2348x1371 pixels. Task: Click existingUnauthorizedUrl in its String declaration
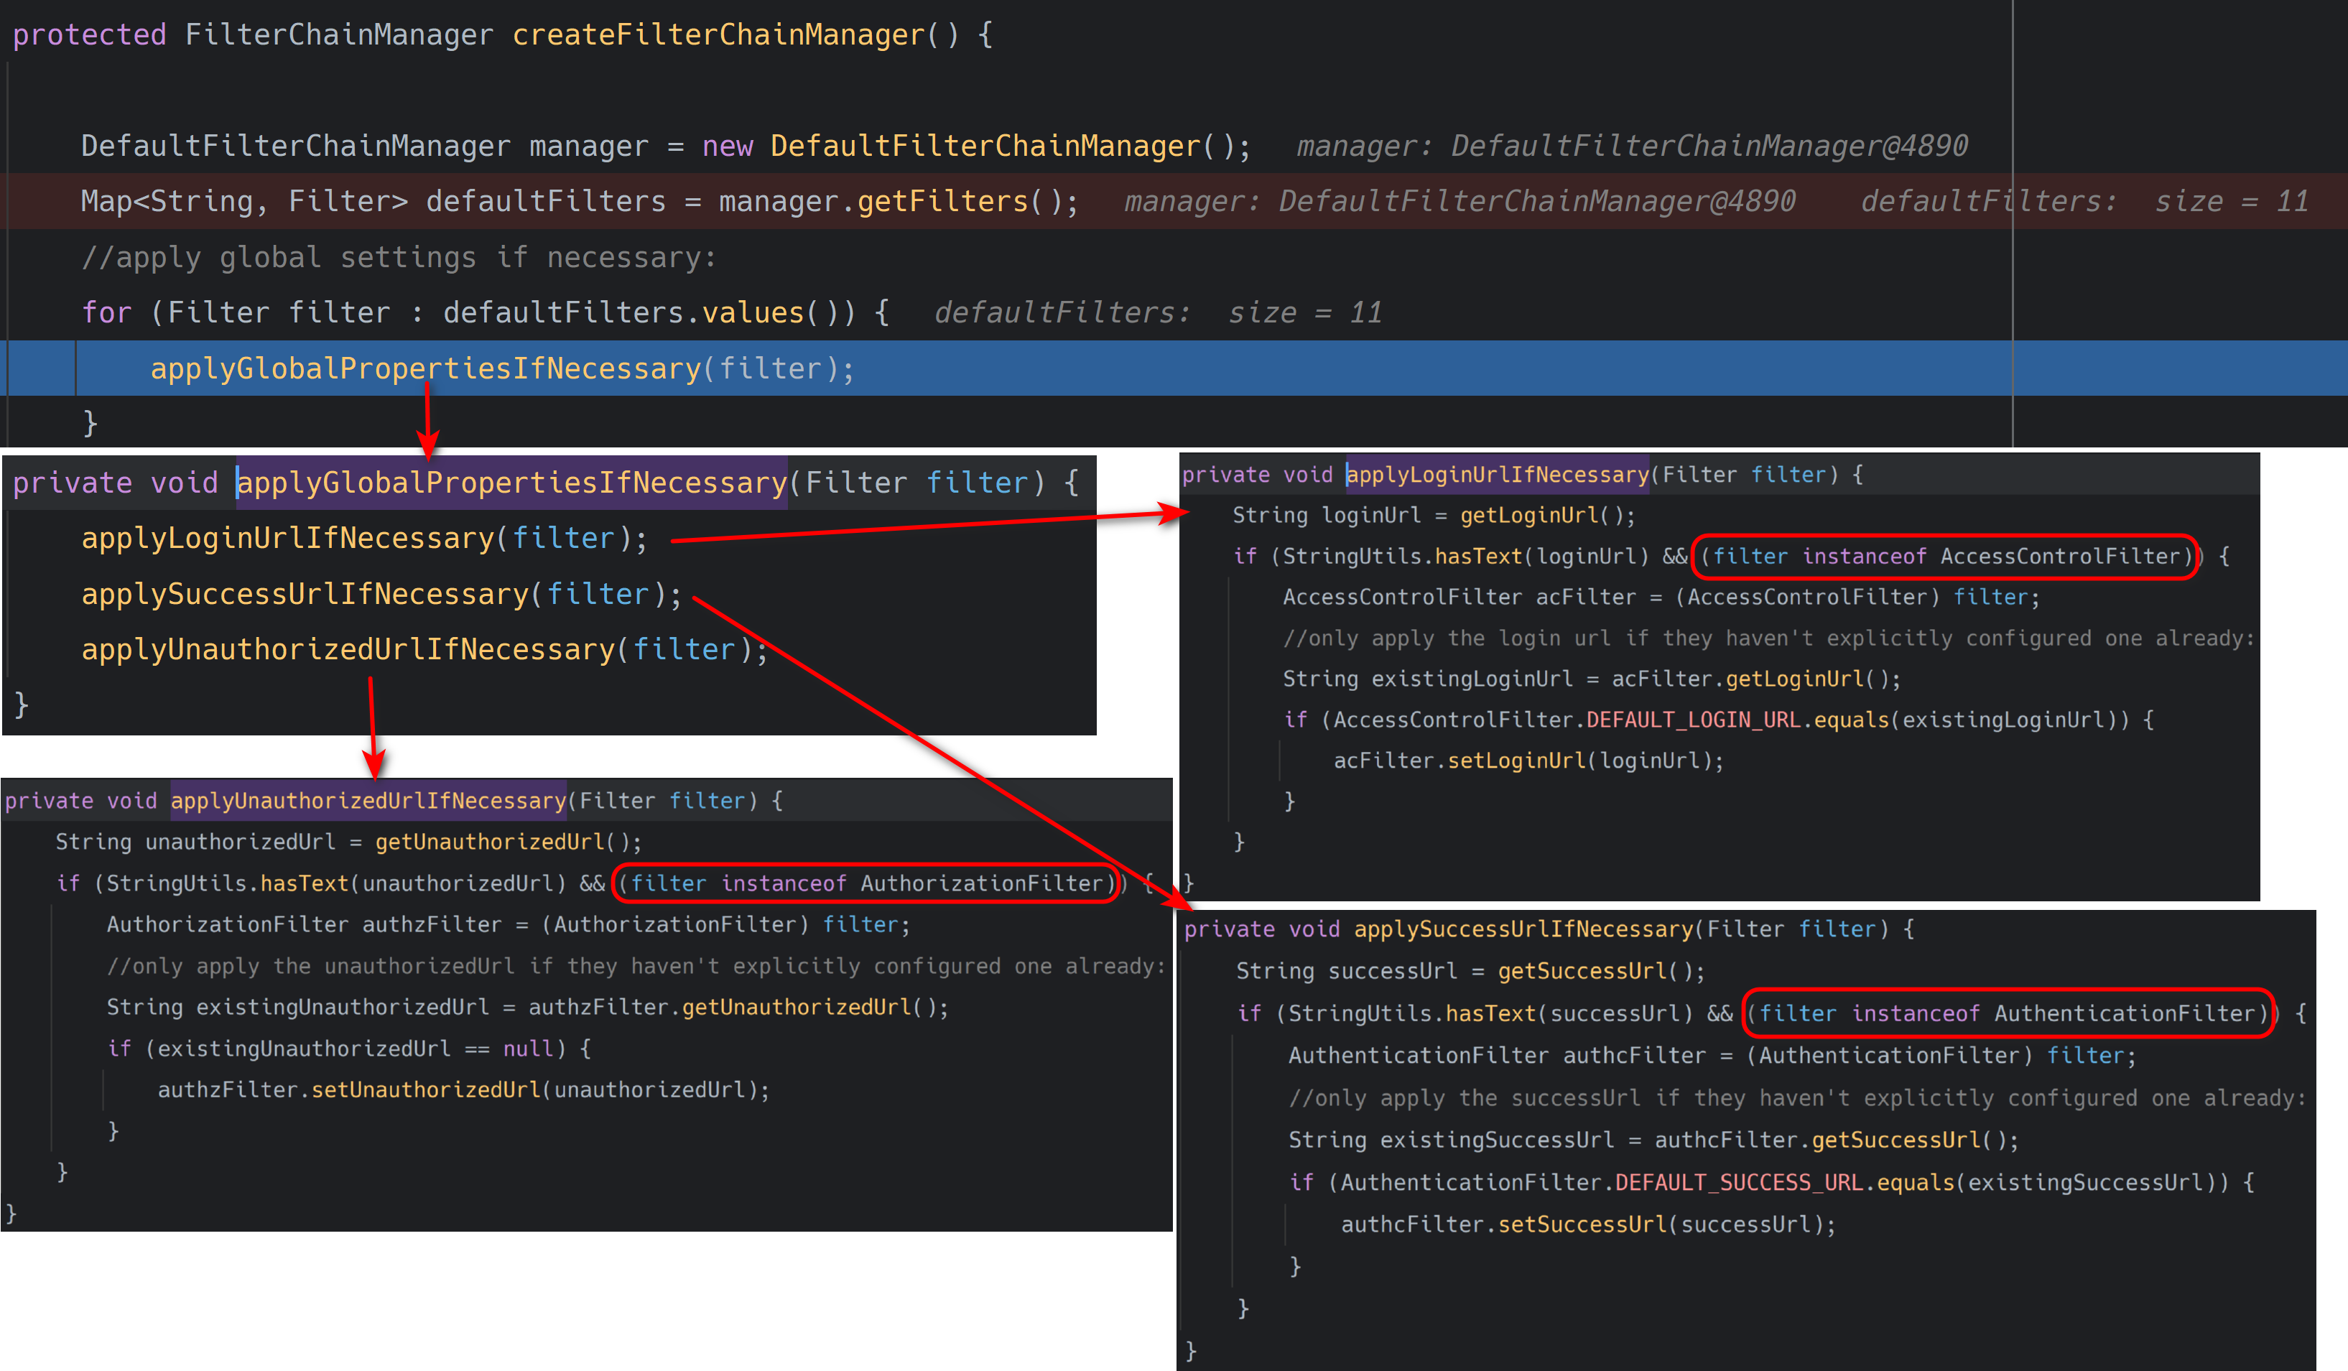pos(342,1007)
